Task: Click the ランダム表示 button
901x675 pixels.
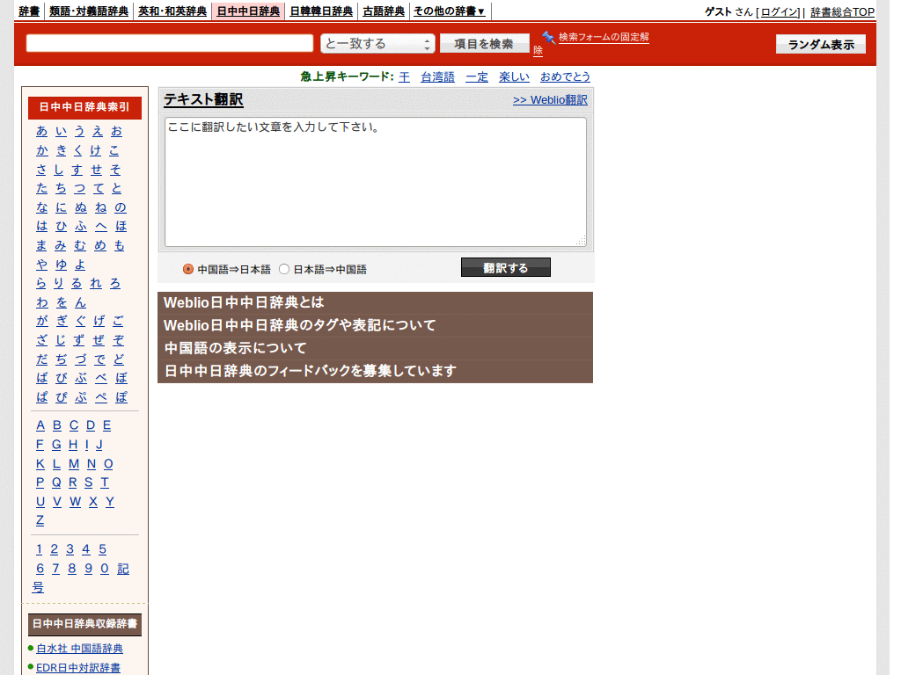Action: click(x=821, y=44)
